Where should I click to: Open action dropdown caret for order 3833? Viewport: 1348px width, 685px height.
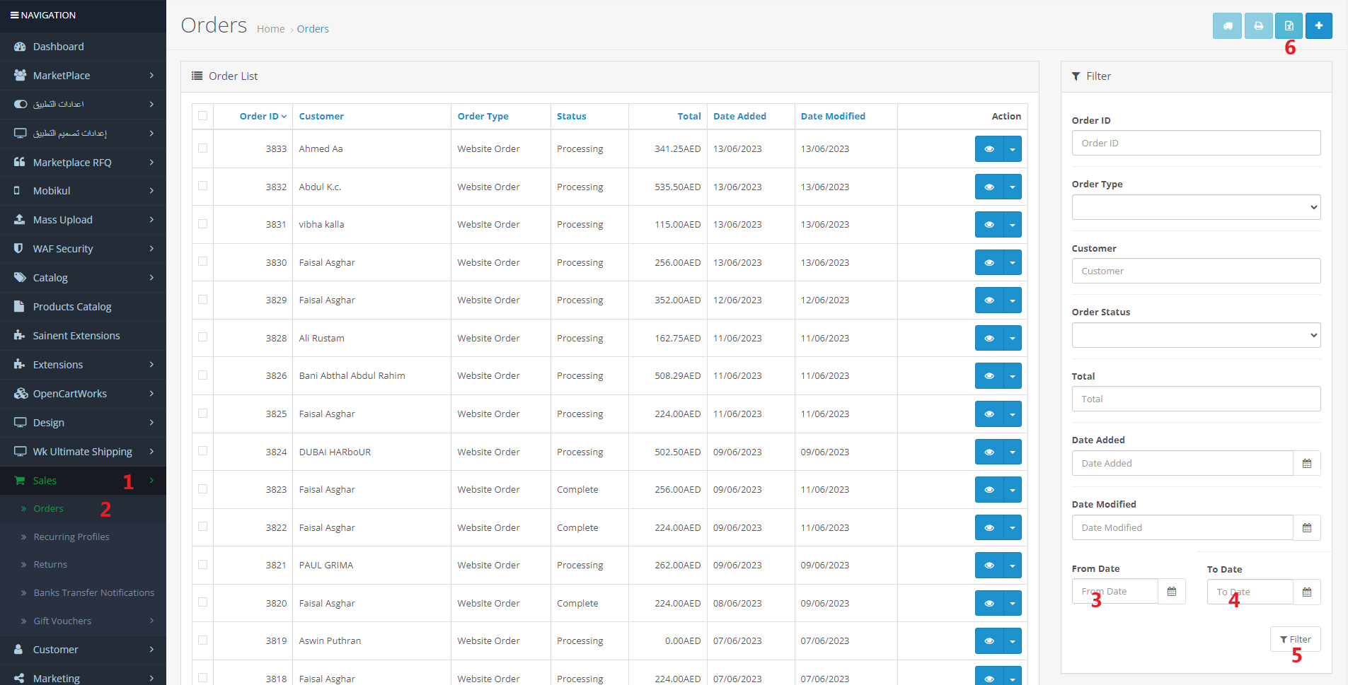tap(1013, 149)
